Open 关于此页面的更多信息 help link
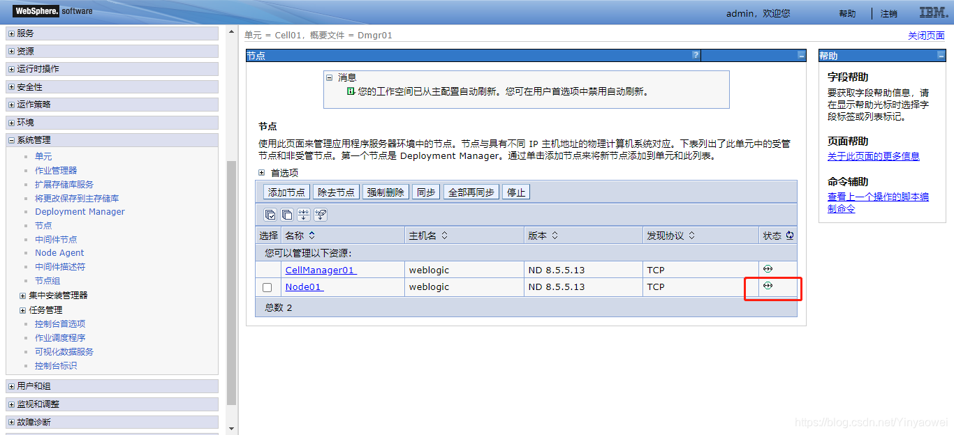Image resolution: width=954 pixels, height=435 pixels. (874, 156)
